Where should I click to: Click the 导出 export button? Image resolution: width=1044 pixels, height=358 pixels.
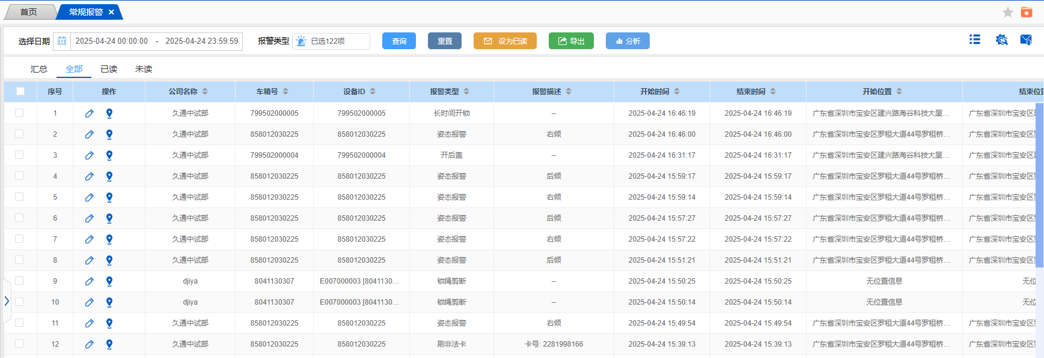click(571, 41)
